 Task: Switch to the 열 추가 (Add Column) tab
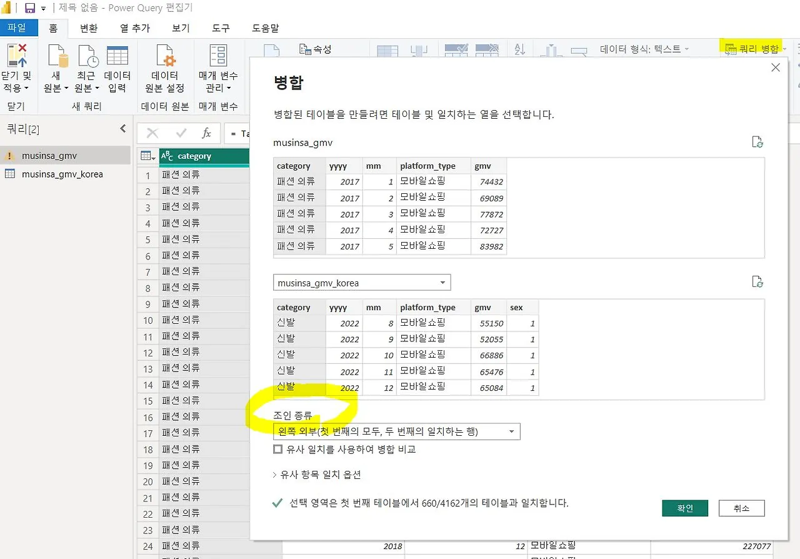[135, 28]
